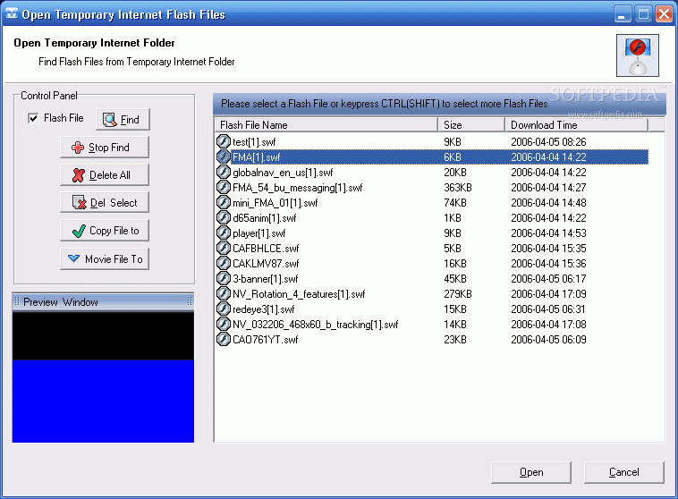Click the flash icon beside mini_FMA_01[1].swf
The width and height of the screenshot is (678, 499).
pos(223,202)
